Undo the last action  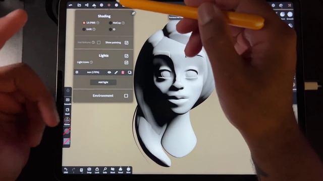pos(66,170)
